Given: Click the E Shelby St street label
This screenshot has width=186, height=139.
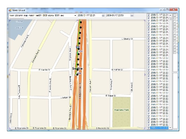Looking at the screenshot, I should point(127,39).
